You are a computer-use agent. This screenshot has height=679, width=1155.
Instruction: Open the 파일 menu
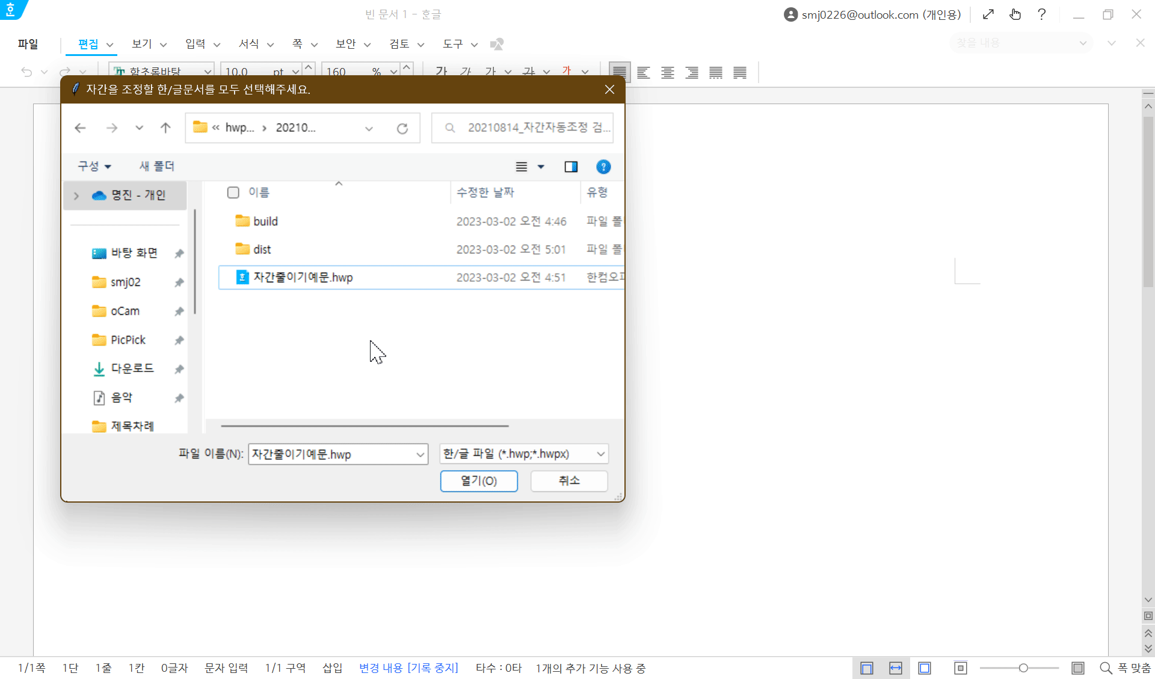[x=28, y=44]
